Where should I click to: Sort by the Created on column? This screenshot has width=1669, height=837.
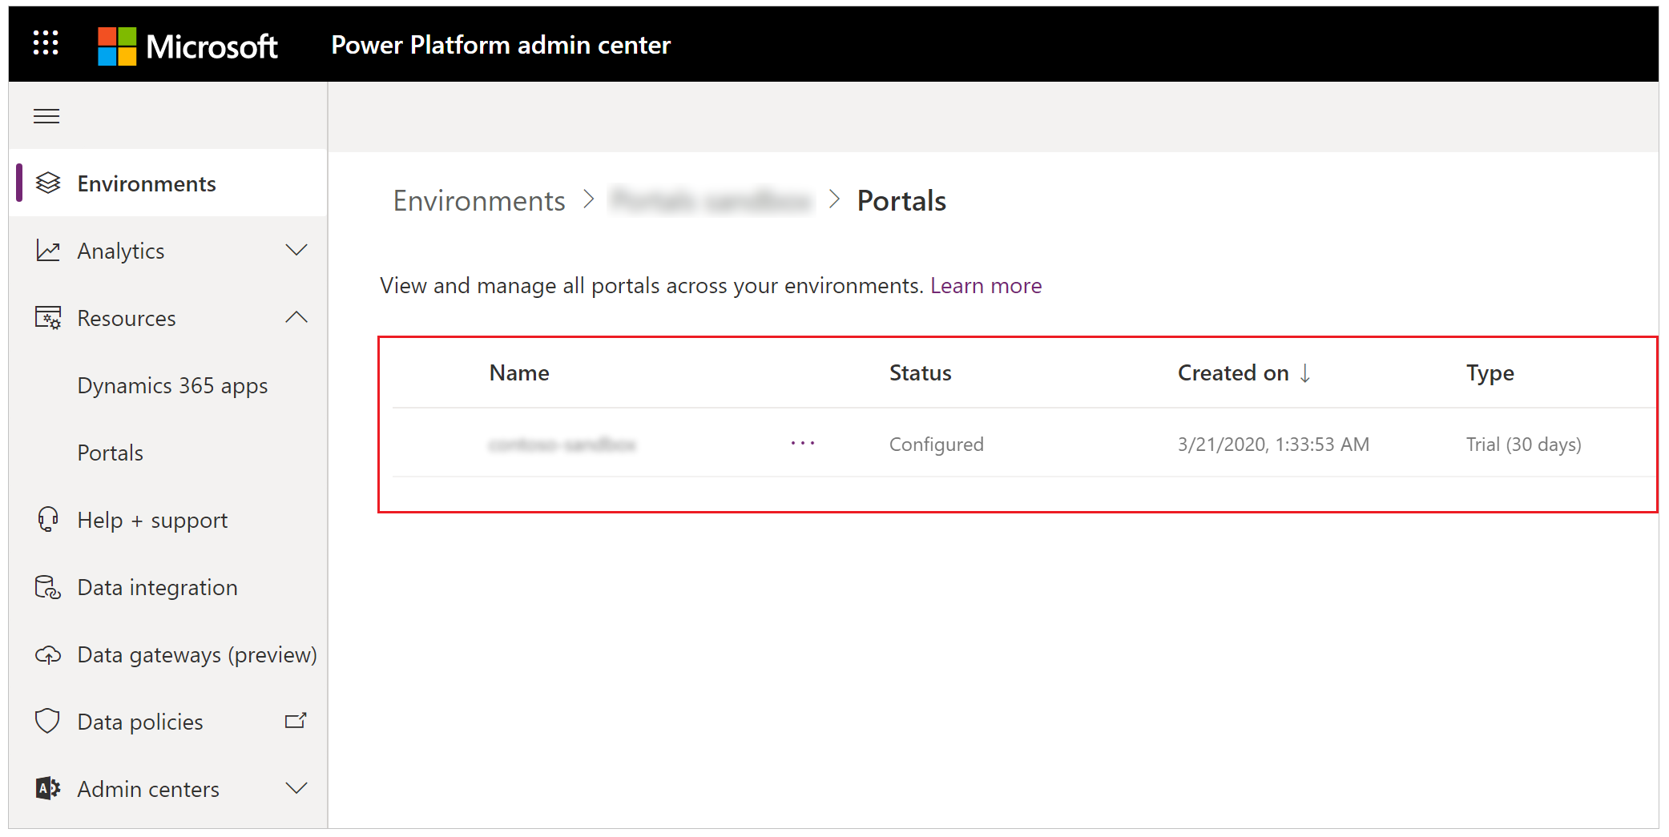[1233, 373]
